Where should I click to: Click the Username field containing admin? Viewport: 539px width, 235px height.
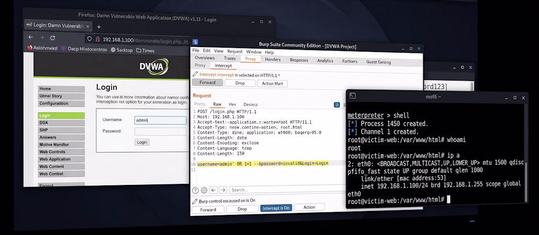point(160,120)
